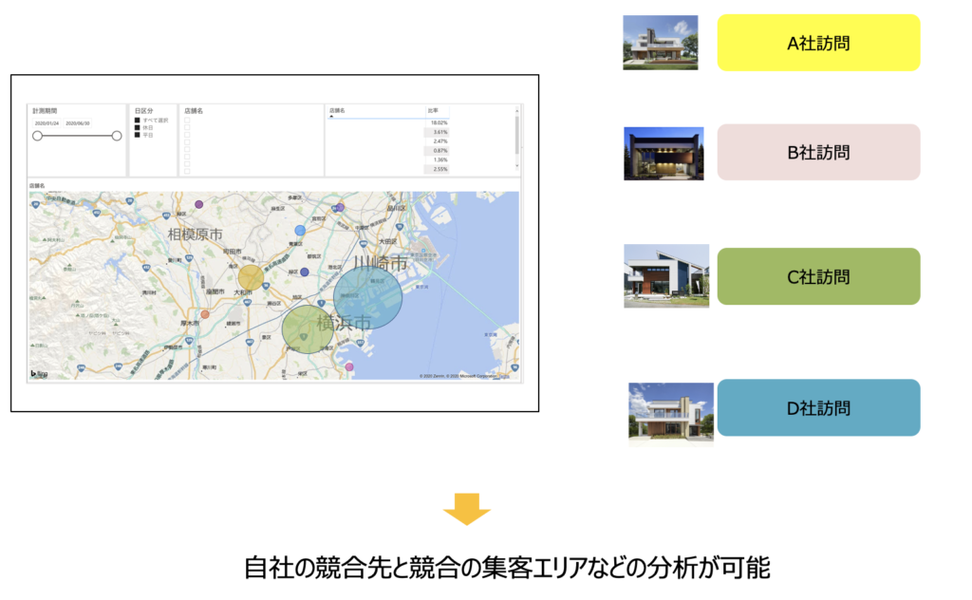Click the Bing logo on the map
This screenshot has width=972, height=600.
pos(39,373)
